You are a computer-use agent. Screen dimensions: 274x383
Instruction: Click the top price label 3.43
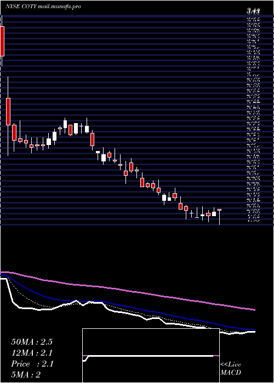(253, 11)
